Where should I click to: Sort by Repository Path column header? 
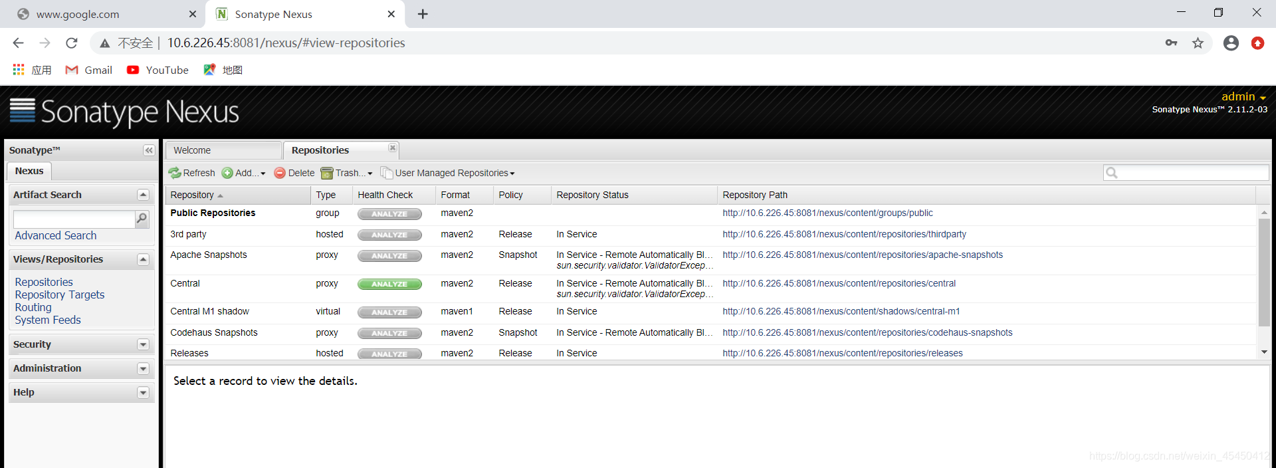tap(986, 195)
